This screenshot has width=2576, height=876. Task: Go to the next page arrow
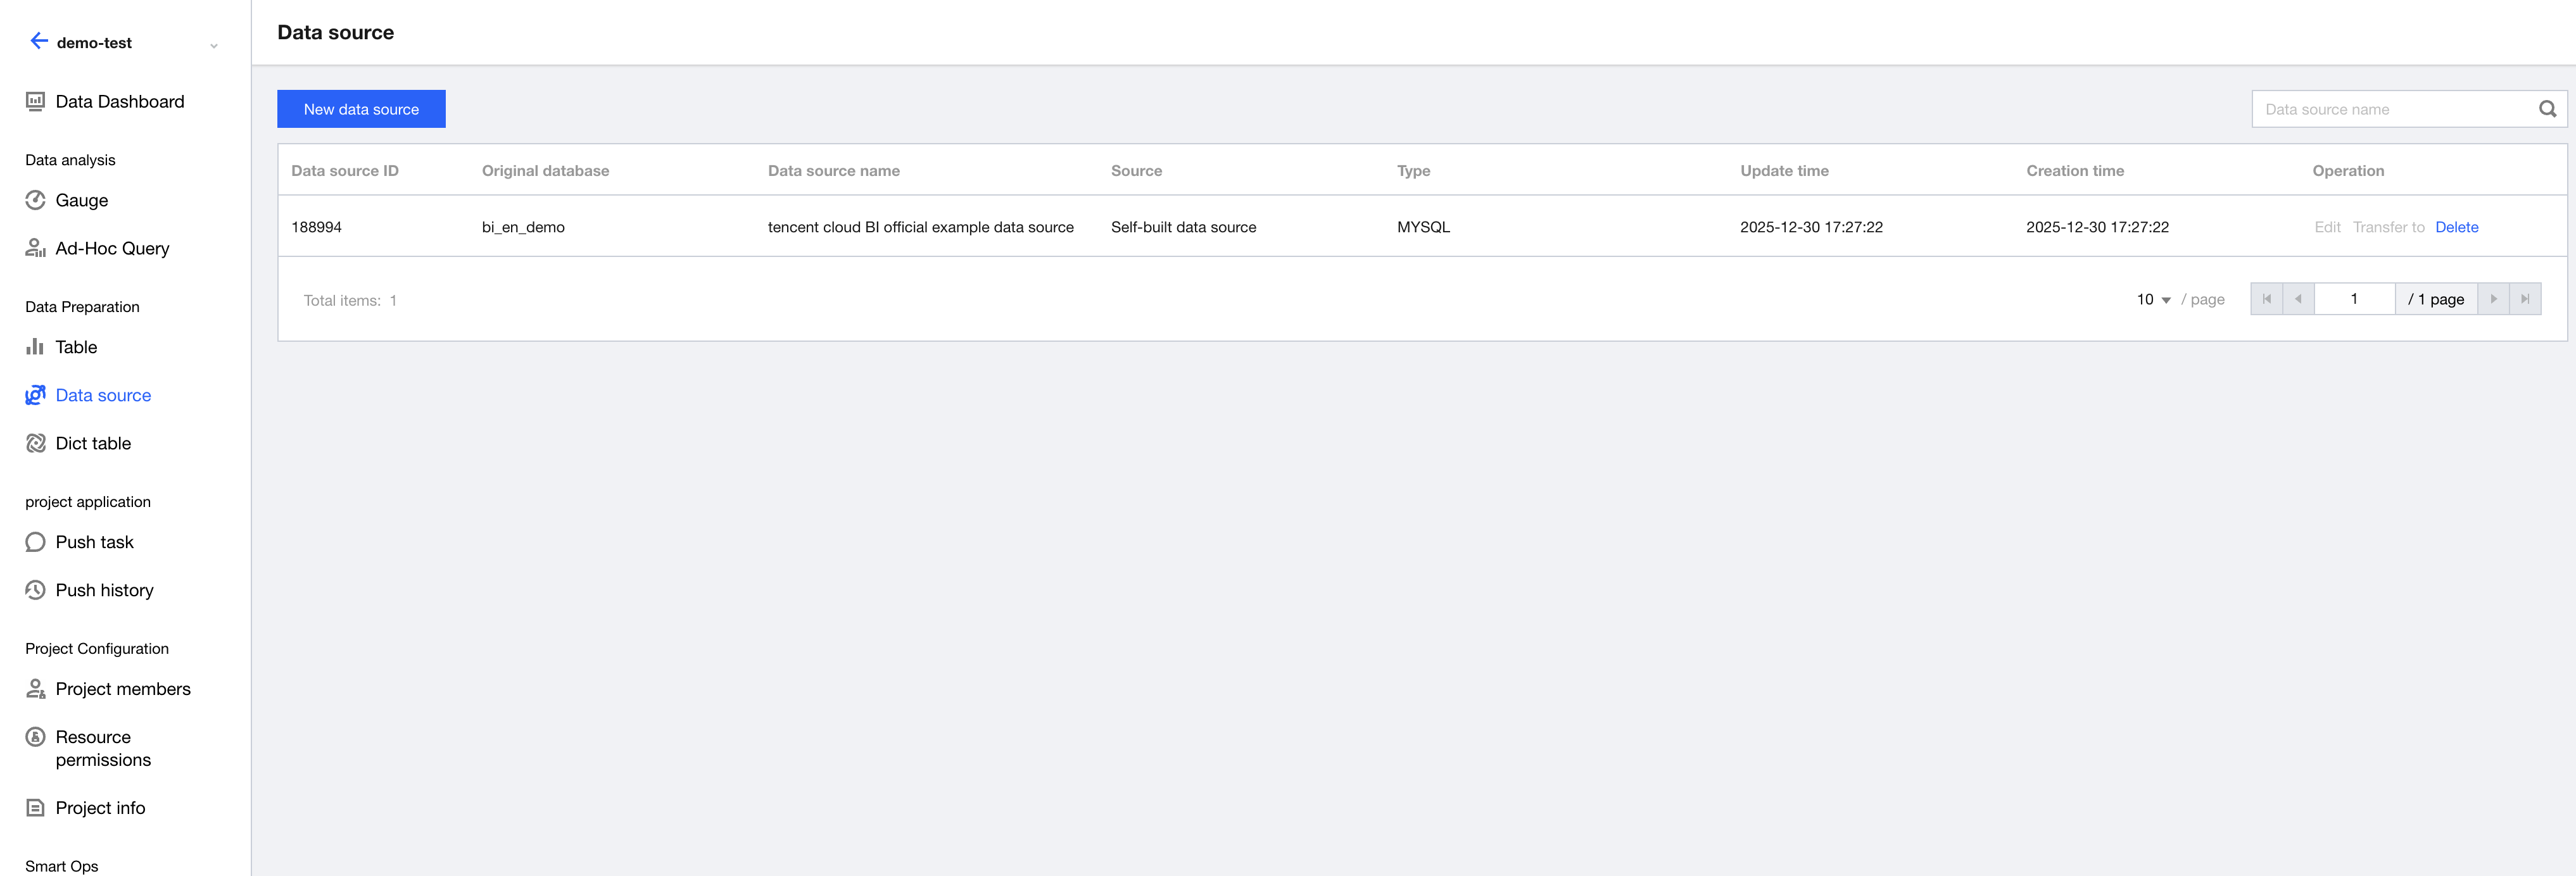click(x=2493, y=299)
